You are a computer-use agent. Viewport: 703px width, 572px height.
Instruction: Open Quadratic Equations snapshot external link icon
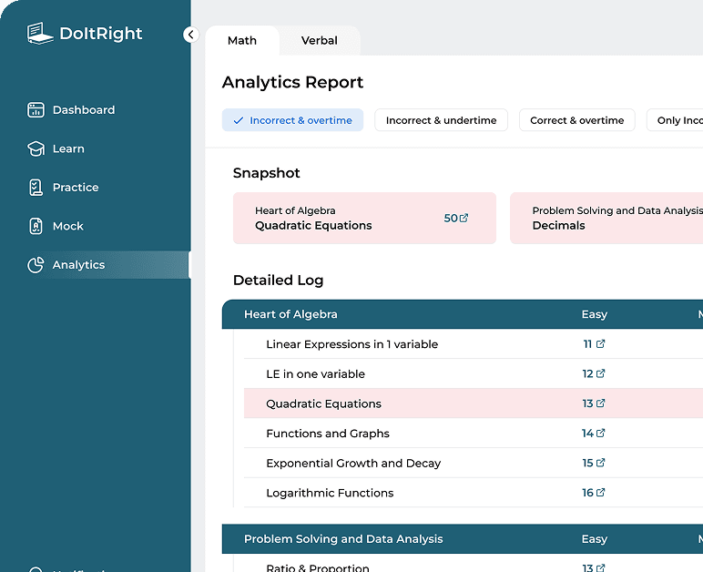click(x=464, y=219)
